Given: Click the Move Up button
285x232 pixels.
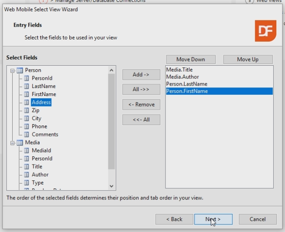Looking at the screenshot, I should click(x=247, y=59).
